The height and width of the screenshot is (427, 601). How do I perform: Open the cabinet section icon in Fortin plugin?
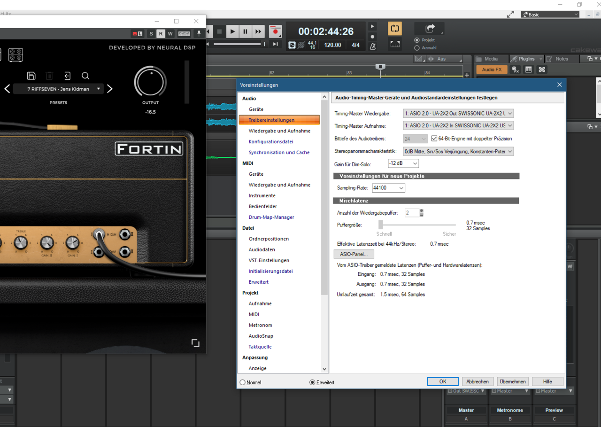point(15,54)
